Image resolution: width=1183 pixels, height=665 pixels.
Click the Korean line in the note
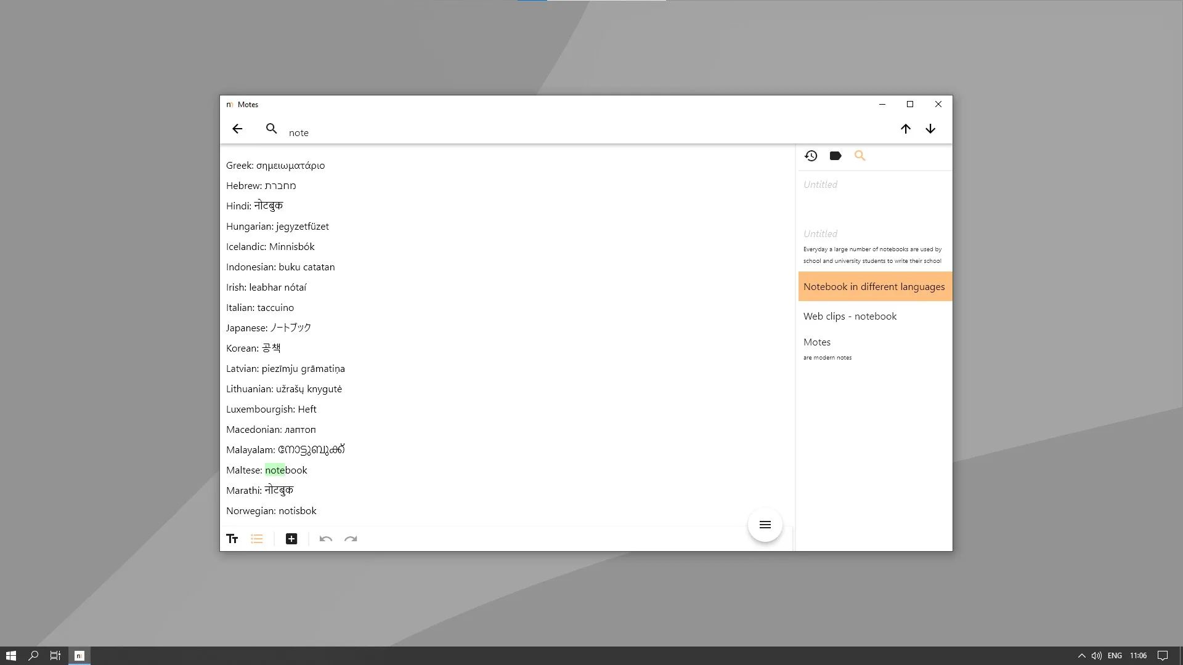253,348
